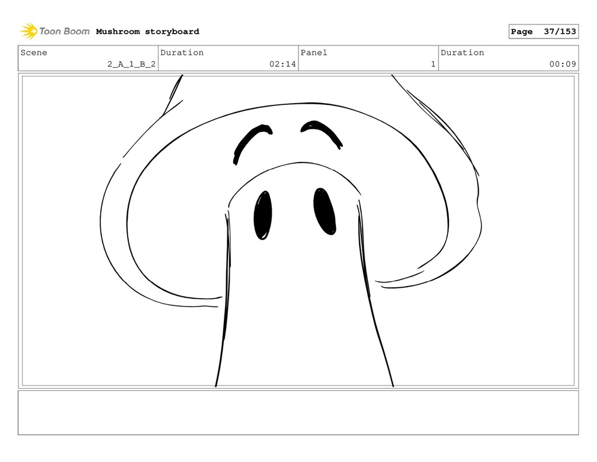
Task: Click the 'Scene' header label
Action: coord(34,52)
